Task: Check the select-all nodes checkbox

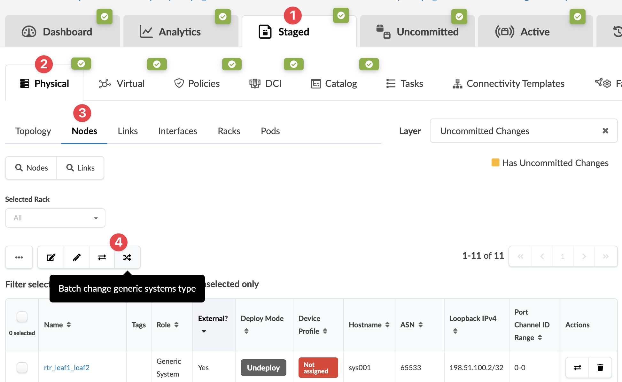Action: coord(22,317)
